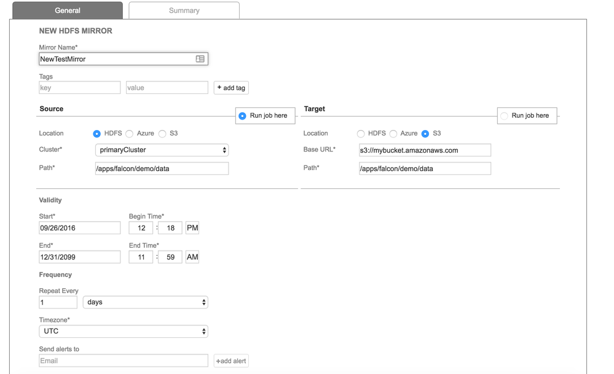This screenshot has height=374, width=614.
Task: Choose Azure as source location
Action: pos(130,134)
